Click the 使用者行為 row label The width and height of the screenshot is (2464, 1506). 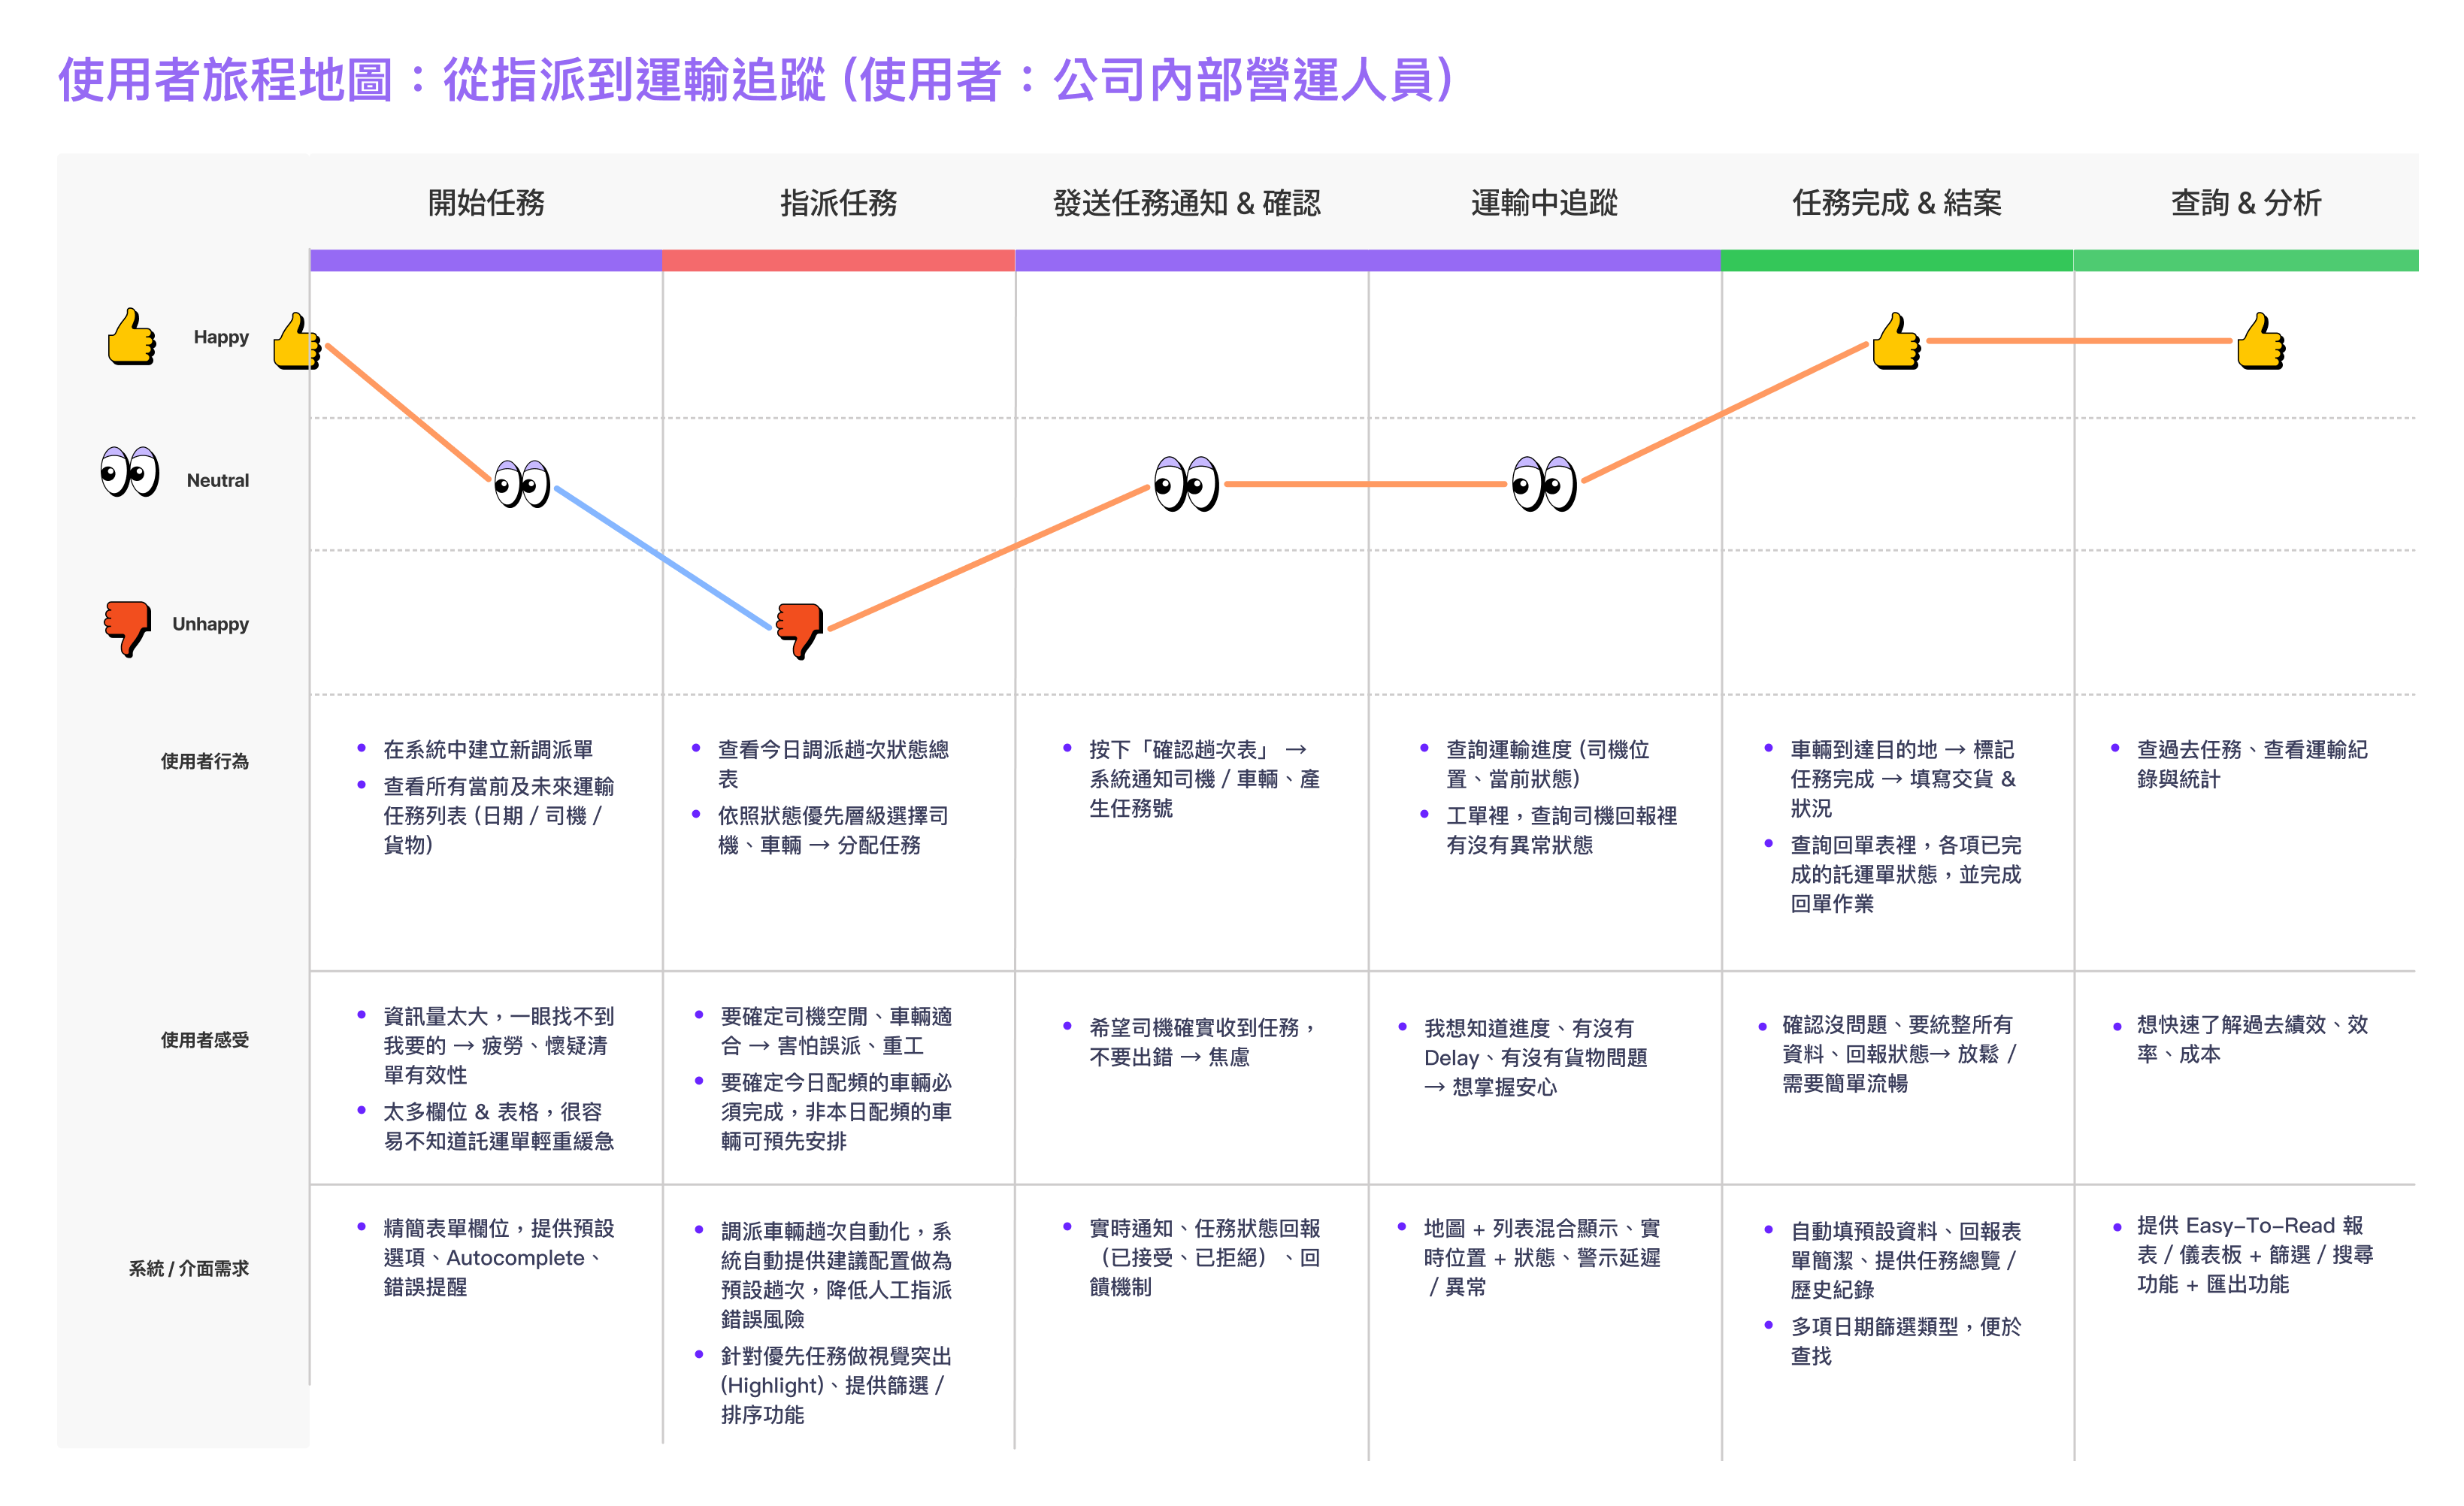(x=205, y=761)
